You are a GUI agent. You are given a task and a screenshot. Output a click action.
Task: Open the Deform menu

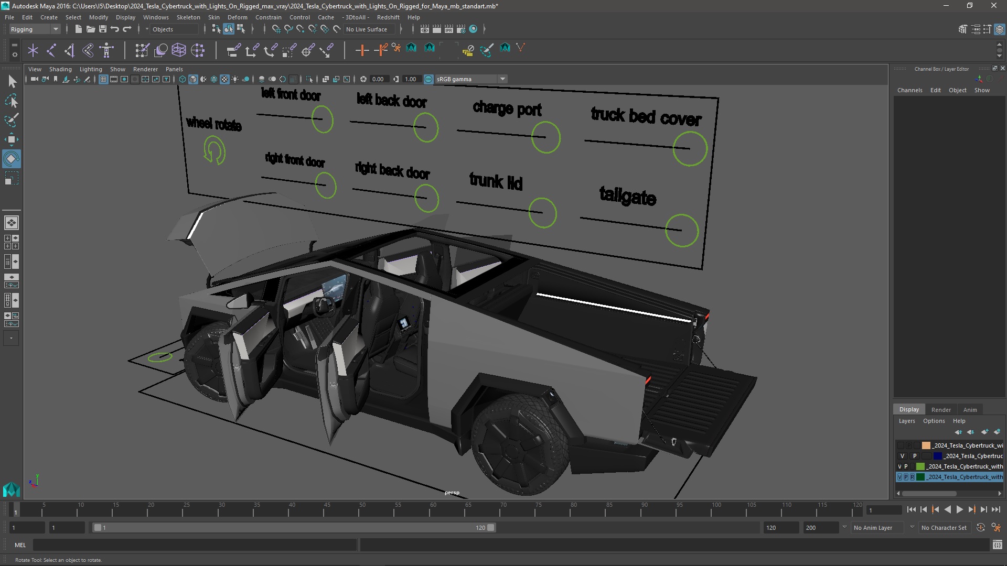click(x=237, y=17)
